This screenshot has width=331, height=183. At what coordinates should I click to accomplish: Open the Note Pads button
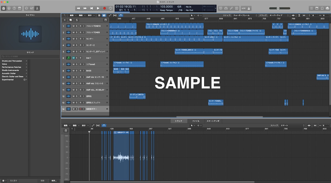[317, 8]
